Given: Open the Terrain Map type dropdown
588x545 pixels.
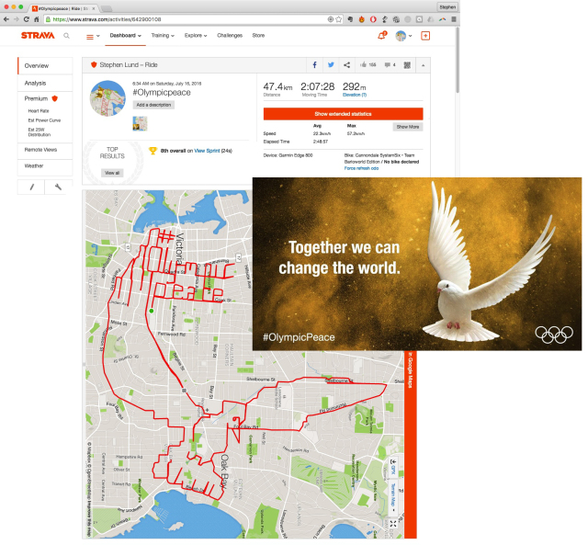Looking at the screenshot, I should 393,498.
